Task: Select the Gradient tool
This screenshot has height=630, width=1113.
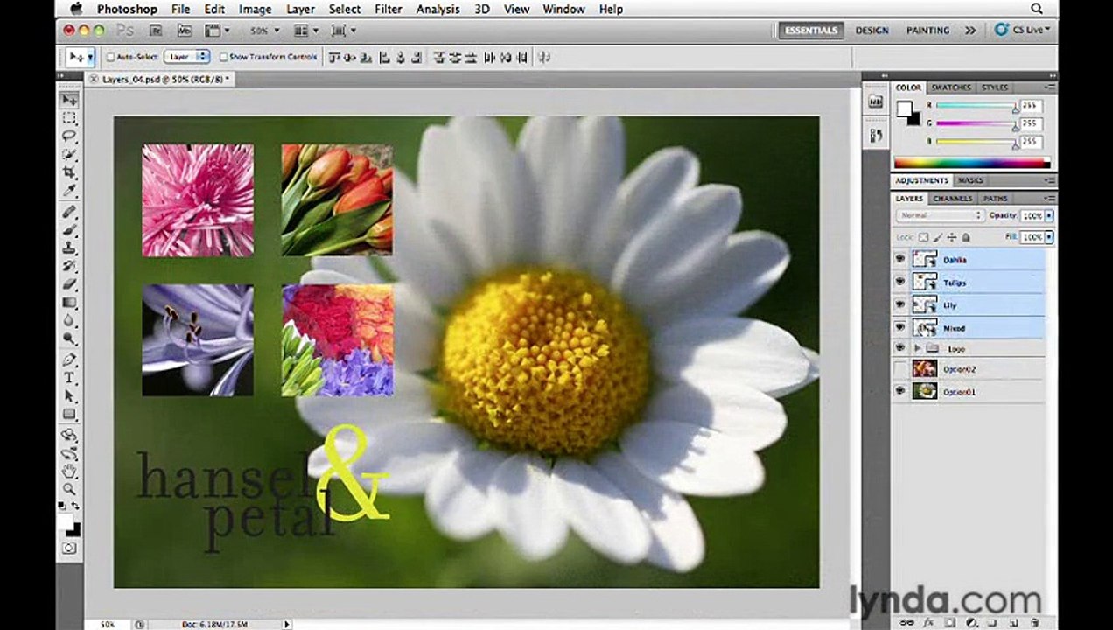Action: (x=69, y=303)
